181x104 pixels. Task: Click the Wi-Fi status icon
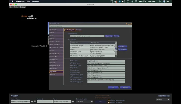point(136,1)
